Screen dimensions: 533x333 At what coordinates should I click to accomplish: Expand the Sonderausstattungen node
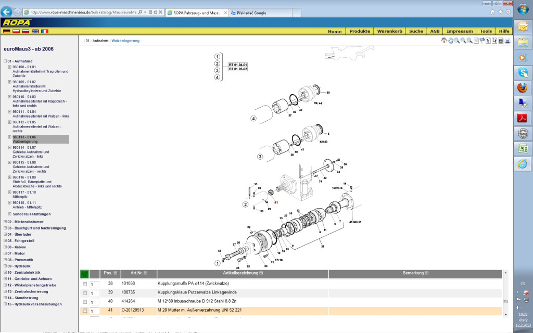tap(9, 214)
